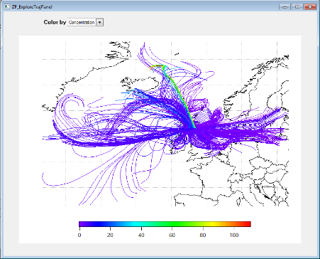Click the green region near 60 on colorbar

point(172,224)
